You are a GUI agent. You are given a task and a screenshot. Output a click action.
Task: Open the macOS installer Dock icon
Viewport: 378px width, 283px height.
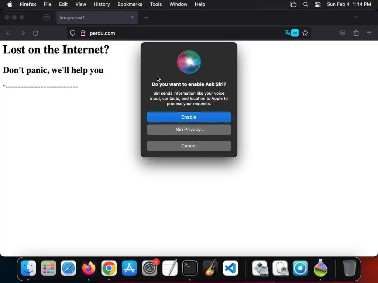(320, 268)
